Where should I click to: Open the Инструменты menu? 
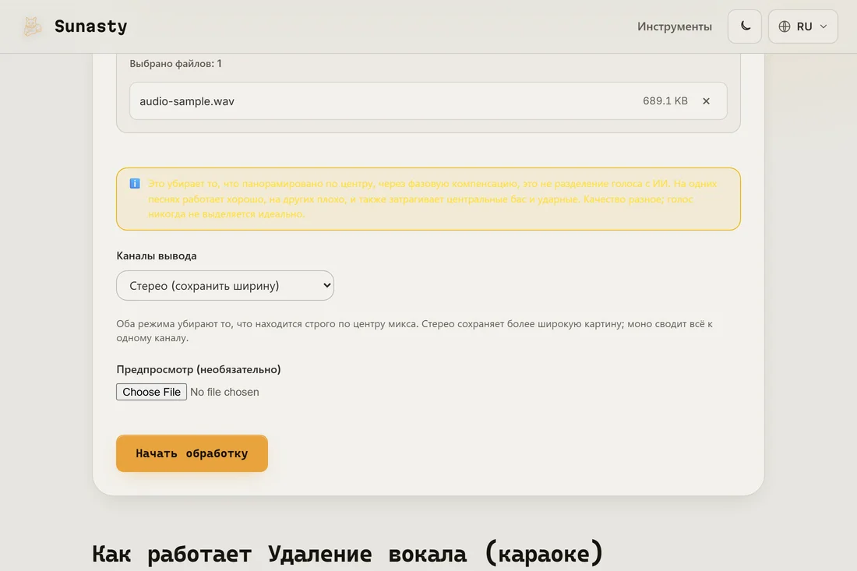click(675, 26)
